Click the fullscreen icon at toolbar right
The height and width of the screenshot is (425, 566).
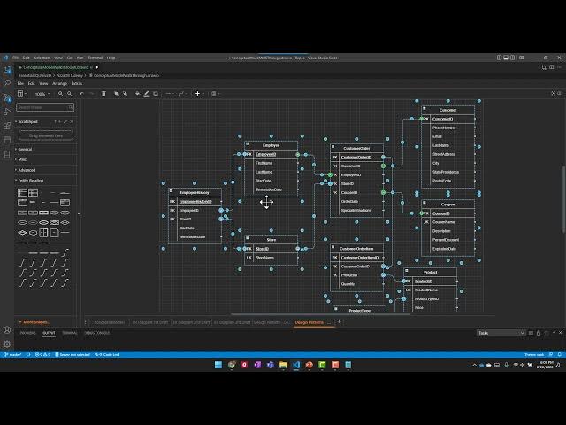[554, 94]
